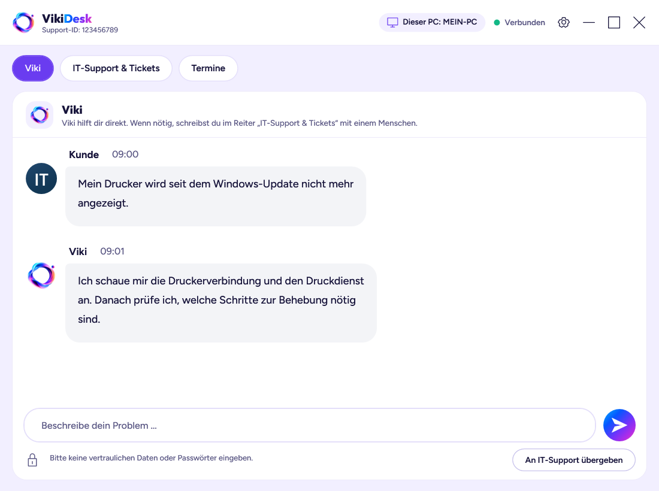The height and width of the screenshot is (491, 659).
Task: Click the Bitte keine vertraulichen Daten notice
Action: (152, 458)
